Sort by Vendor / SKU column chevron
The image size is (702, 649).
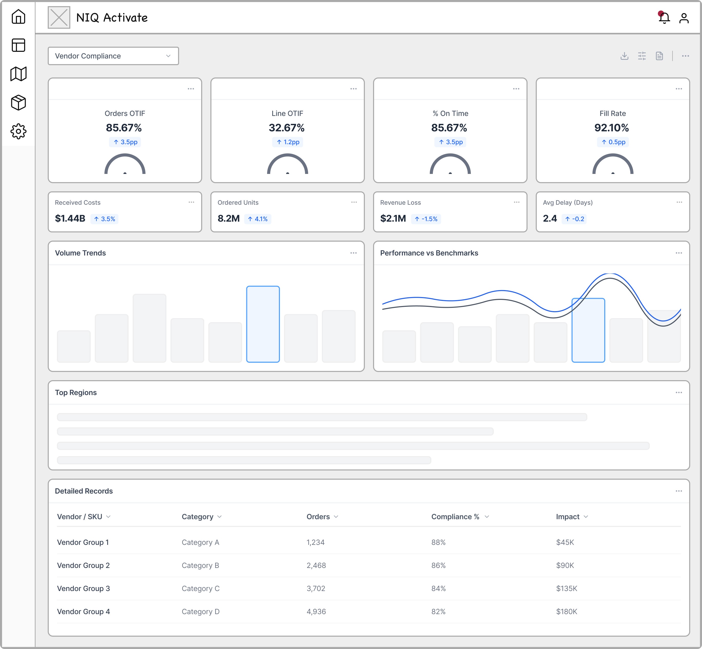click(108, 517)
